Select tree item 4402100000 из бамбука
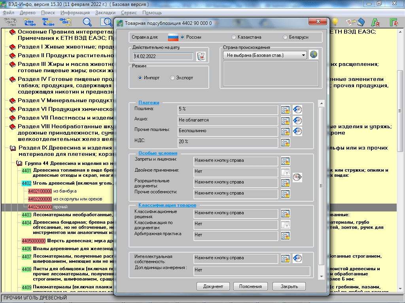The width and height of the screenshot is (405, 303). [52, 191]
